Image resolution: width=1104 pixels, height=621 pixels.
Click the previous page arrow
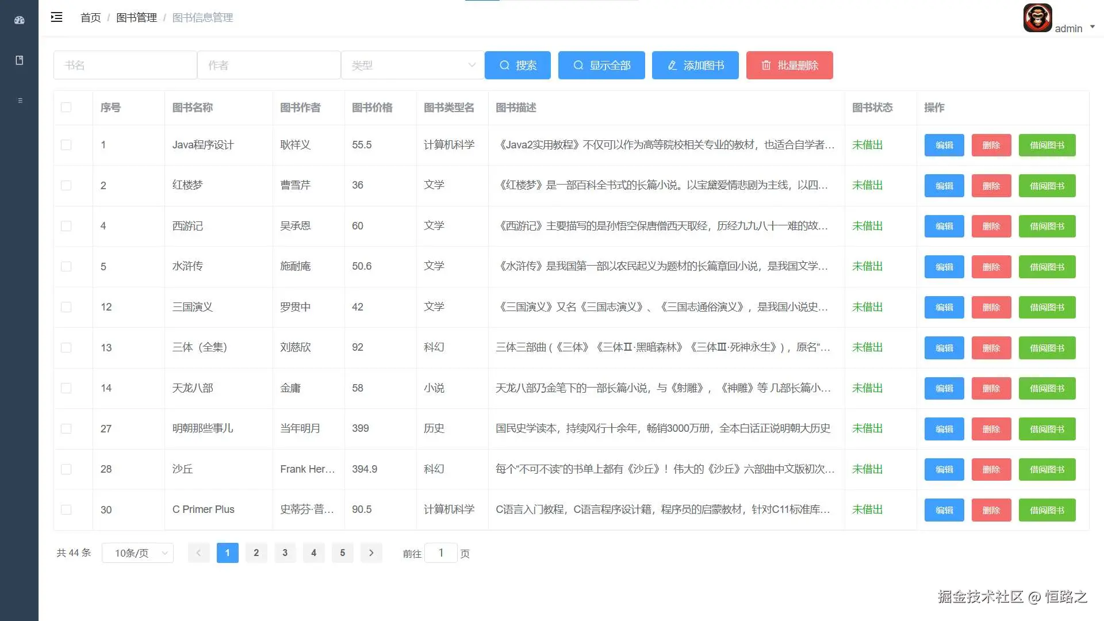198,553
